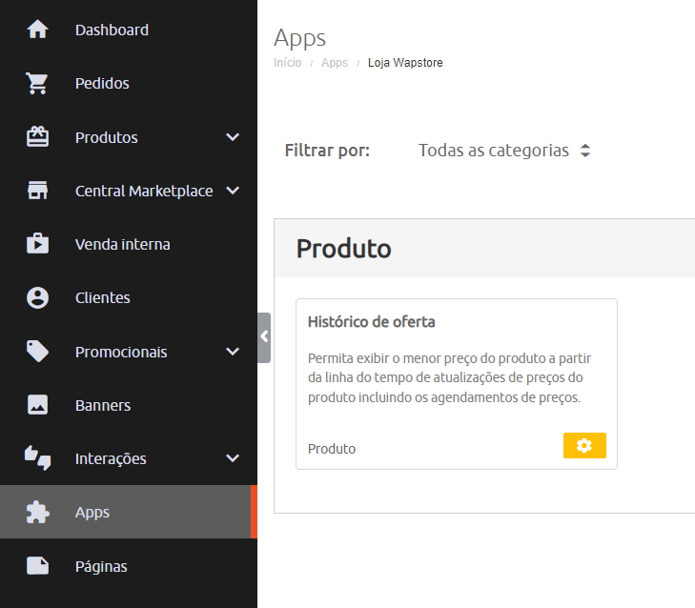Viewport: 695px width, 608px height.
Task: Open the Interações menu item
Action: click(111, 458)
